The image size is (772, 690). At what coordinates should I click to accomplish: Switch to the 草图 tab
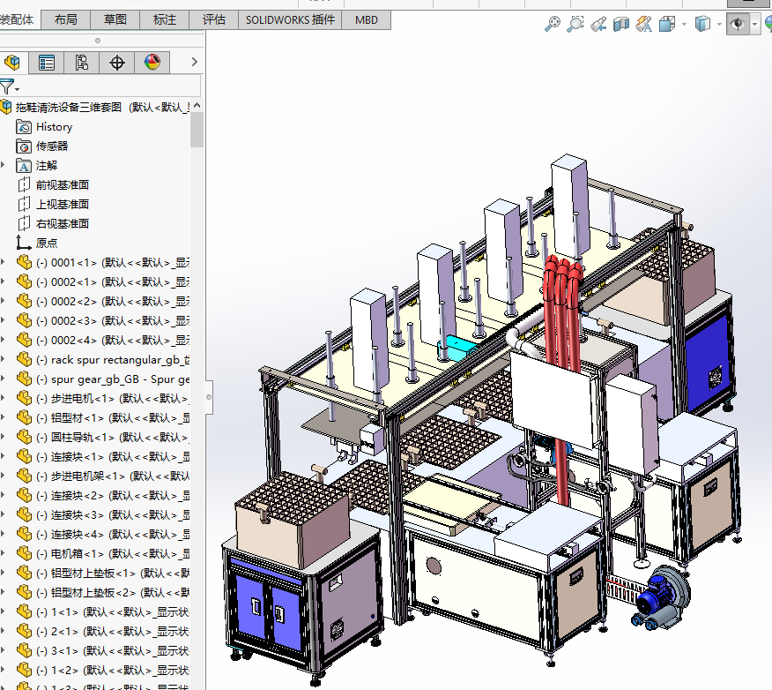tap(115, 19)
